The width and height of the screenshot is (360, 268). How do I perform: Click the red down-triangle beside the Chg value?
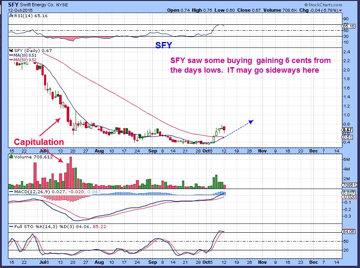coord(340,11)
